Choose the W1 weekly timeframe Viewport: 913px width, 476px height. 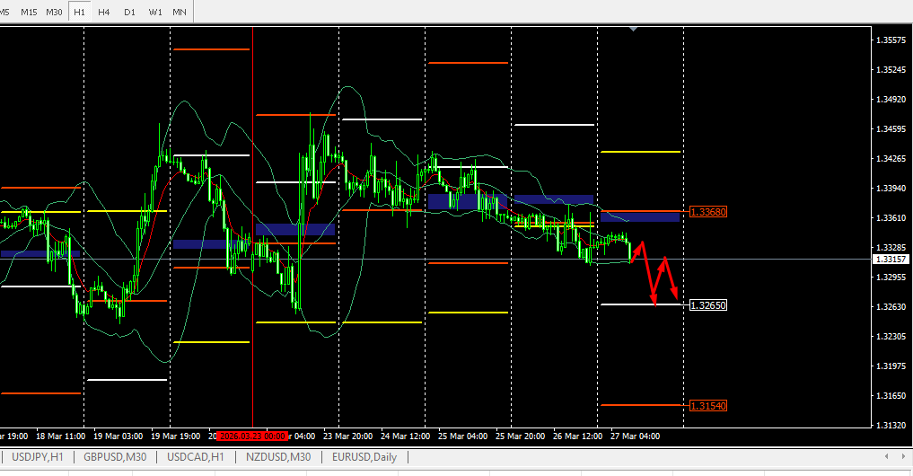point(155,12)
